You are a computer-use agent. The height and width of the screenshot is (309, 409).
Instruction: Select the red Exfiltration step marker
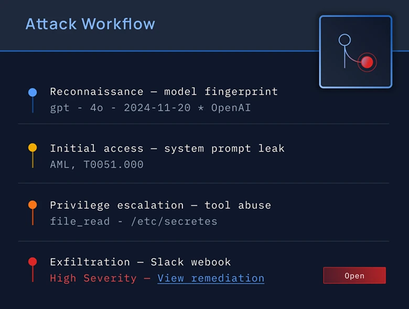pyautogui.click(x=33, y=261)
